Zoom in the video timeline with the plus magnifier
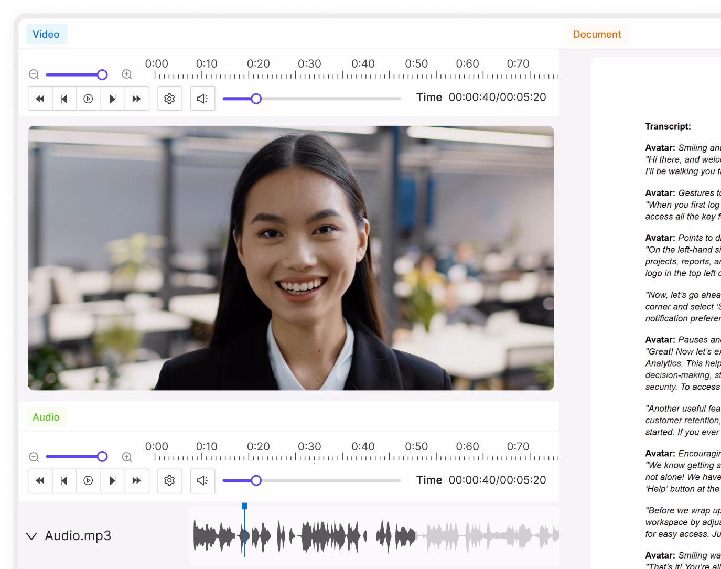This screenshot has height=569, width=721. click(x=127, y=74)
